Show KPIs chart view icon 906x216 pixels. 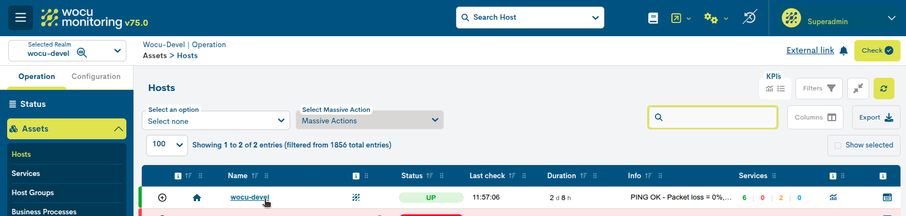(x=769, y=89)
